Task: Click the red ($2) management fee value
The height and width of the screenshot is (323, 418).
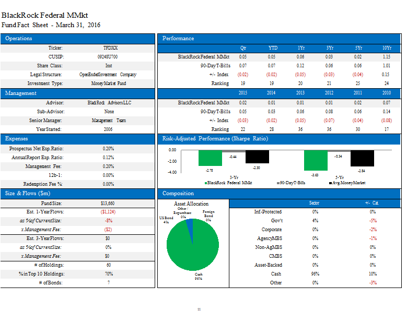Action: coord(108,230)
